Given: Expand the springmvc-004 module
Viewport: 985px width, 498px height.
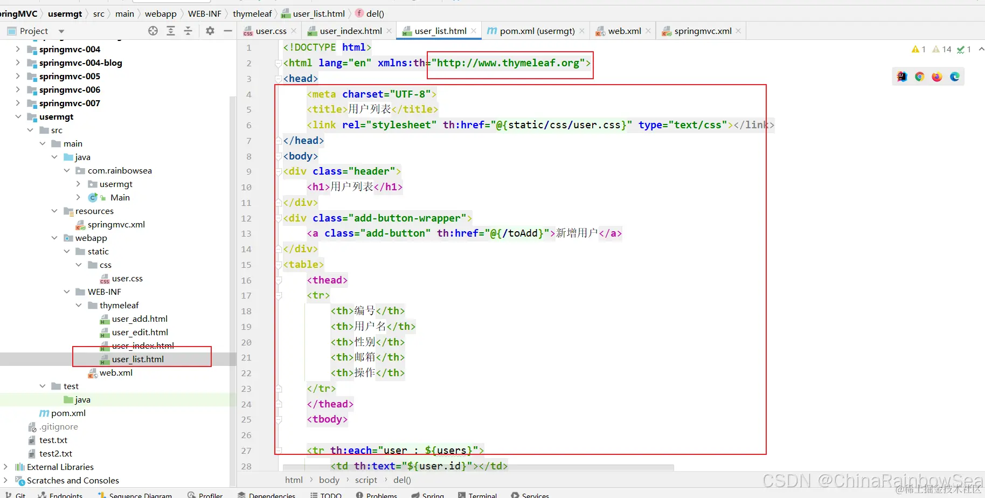Looking at the screenshot, I should (18, 50).
